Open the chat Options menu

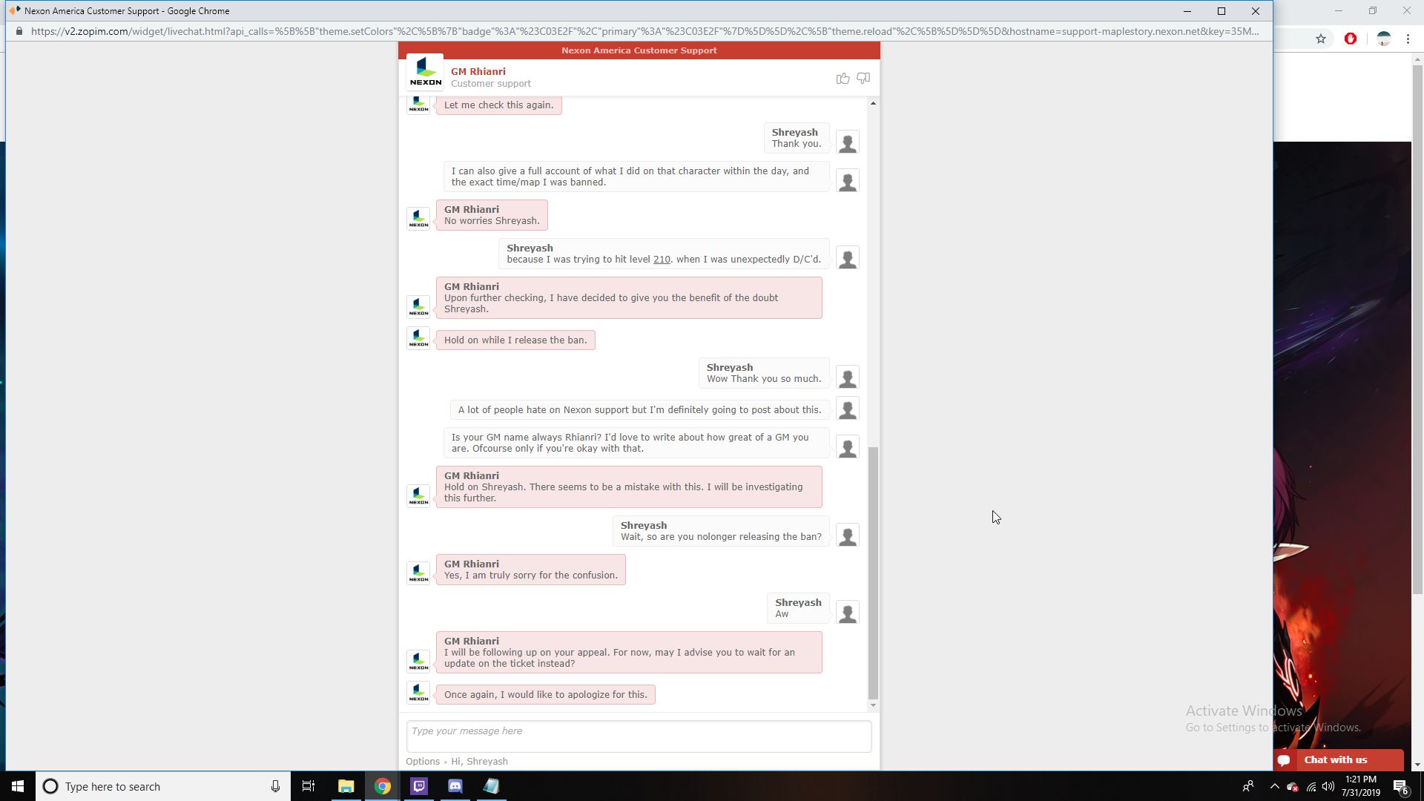pos(423,762)
